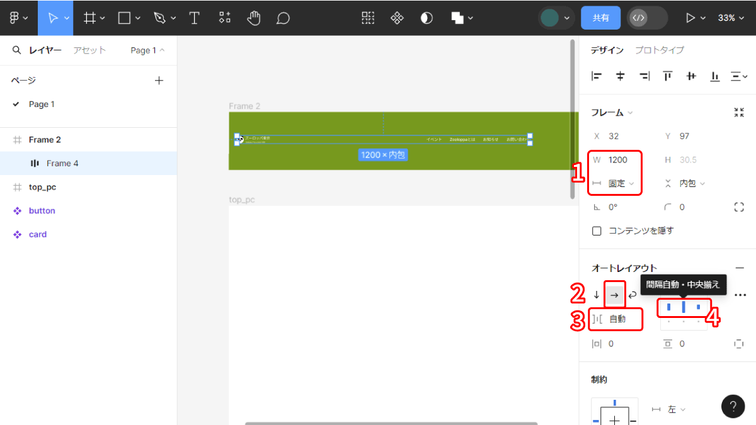Open the フレーム type dropdown
This screenshot has width=756, height=425.
[x=612, y=113]
